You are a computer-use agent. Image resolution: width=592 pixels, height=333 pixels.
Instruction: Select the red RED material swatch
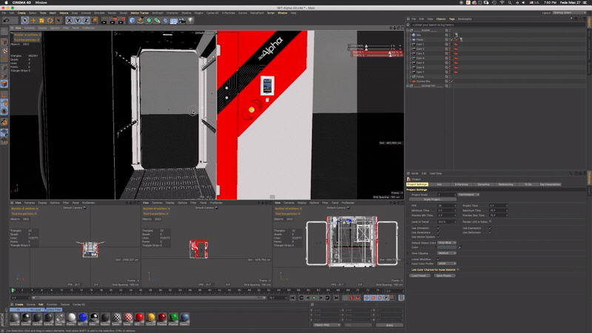[x=139, y=317]
